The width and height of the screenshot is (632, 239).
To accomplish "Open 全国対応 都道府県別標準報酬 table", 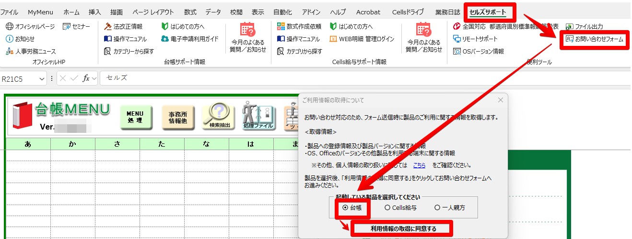I will pos(505,26).
